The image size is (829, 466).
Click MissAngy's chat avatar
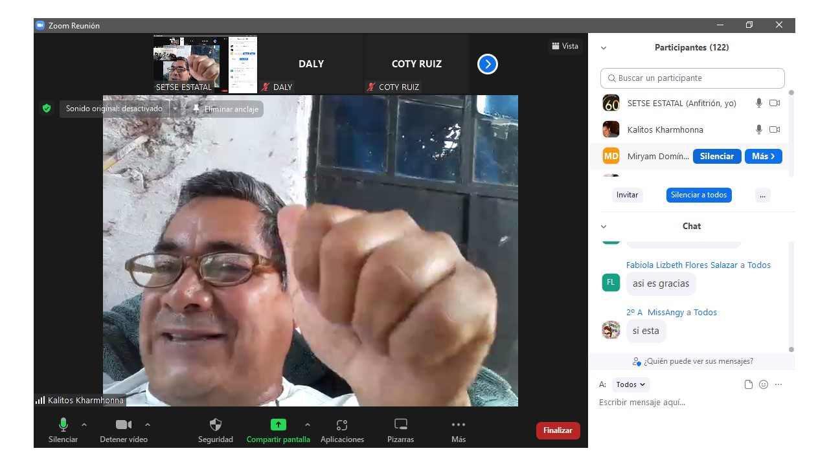point(611,330)
